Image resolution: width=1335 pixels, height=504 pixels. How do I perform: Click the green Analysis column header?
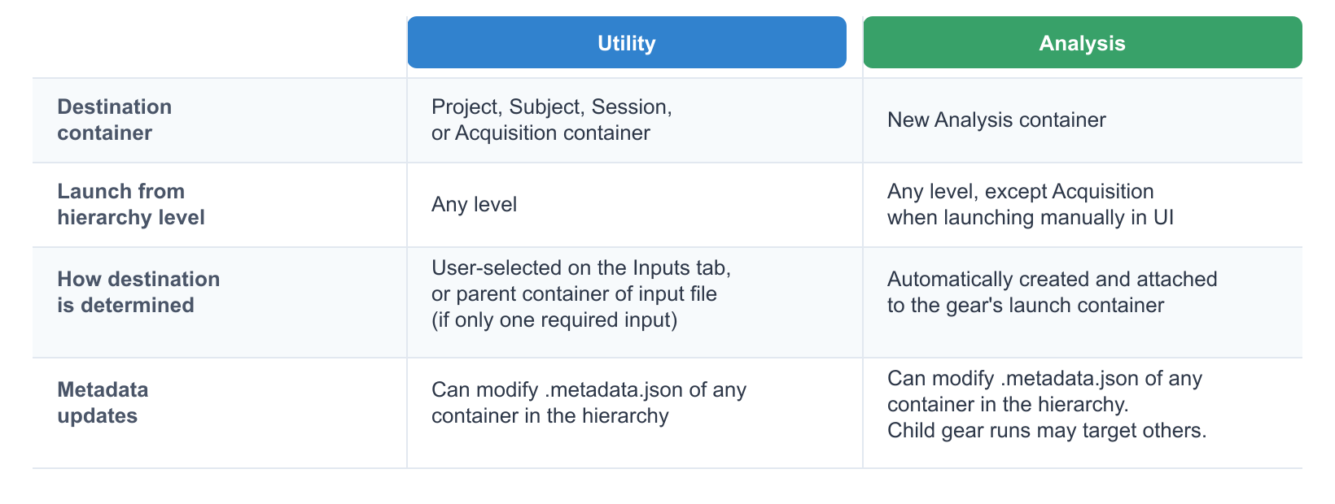coord(1082,43)
